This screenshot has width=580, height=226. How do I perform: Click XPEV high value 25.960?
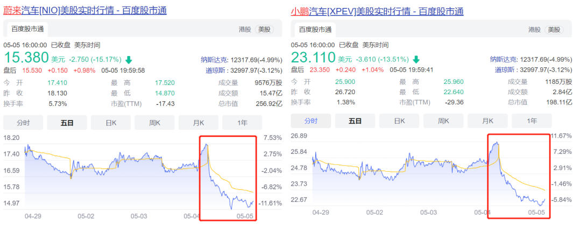[454, 82]
